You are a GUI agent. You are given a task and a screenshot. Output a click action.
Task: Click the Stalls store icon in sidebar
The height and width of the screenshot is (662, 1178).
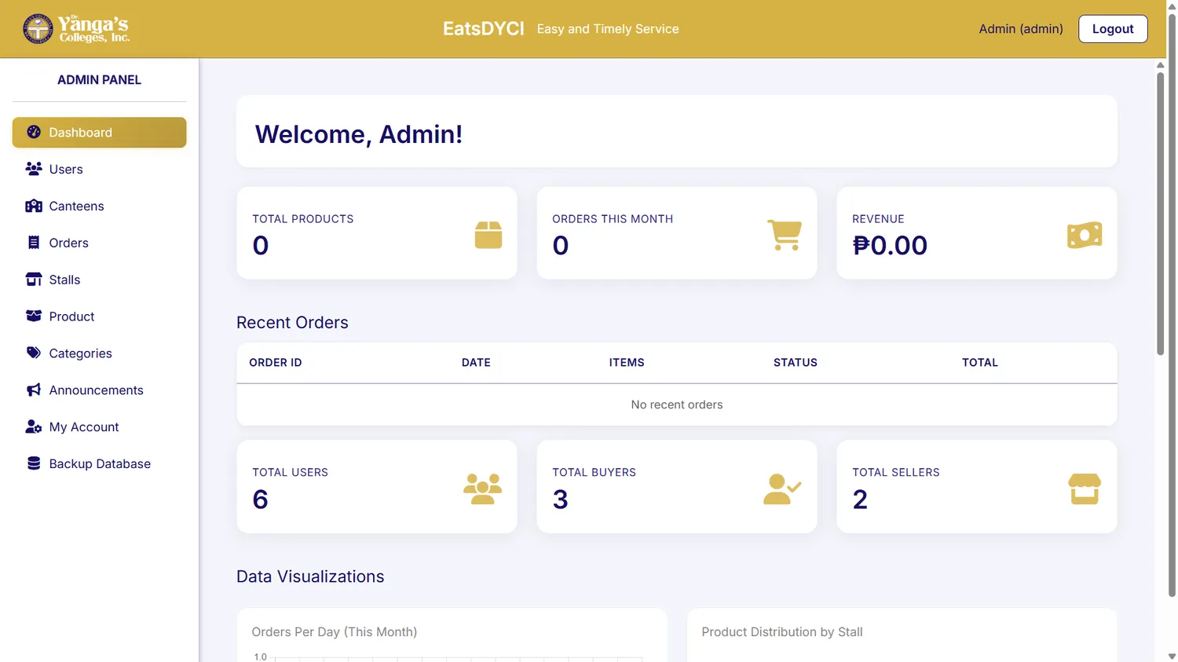(x=34, y=280)
